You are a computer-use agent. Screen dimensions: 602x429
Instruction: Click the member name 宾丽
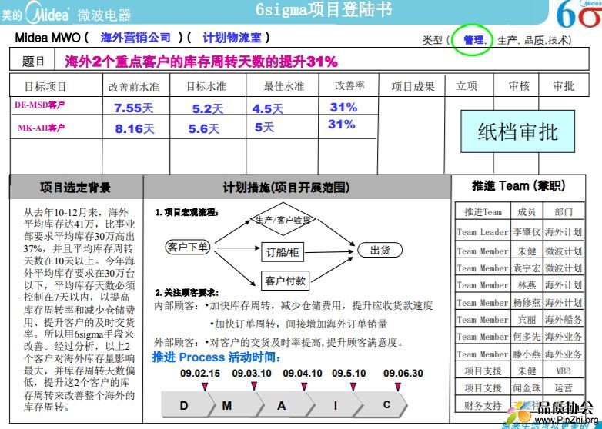coord(527,319)
